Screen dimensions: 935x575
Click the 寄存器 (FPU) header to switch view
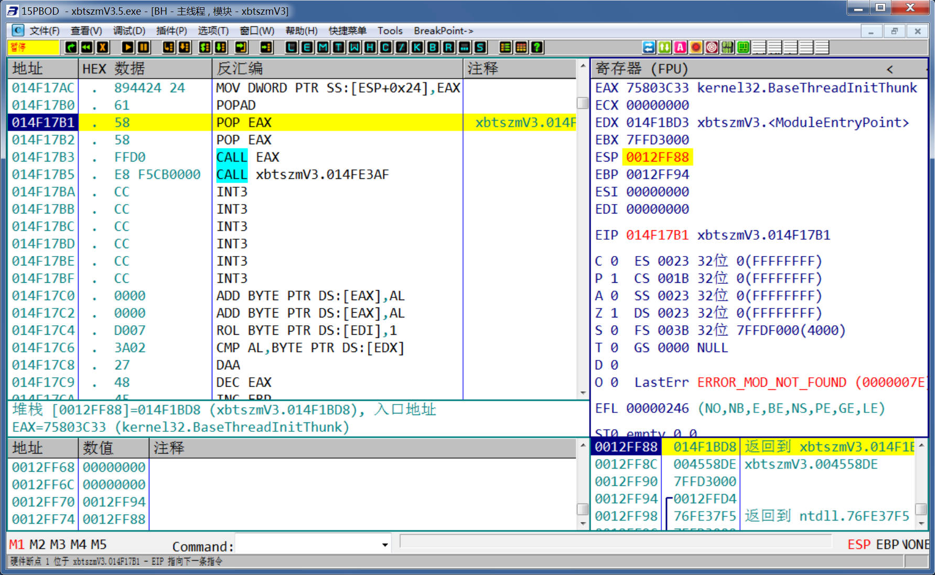[x=641, y=69]
